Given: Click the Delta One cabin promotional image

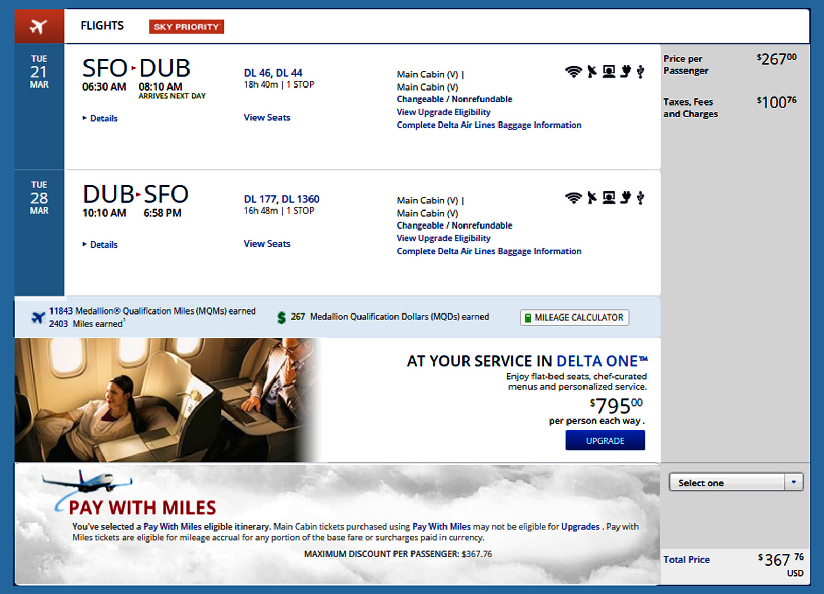Looking at the screenshot, I should point(167,400).
